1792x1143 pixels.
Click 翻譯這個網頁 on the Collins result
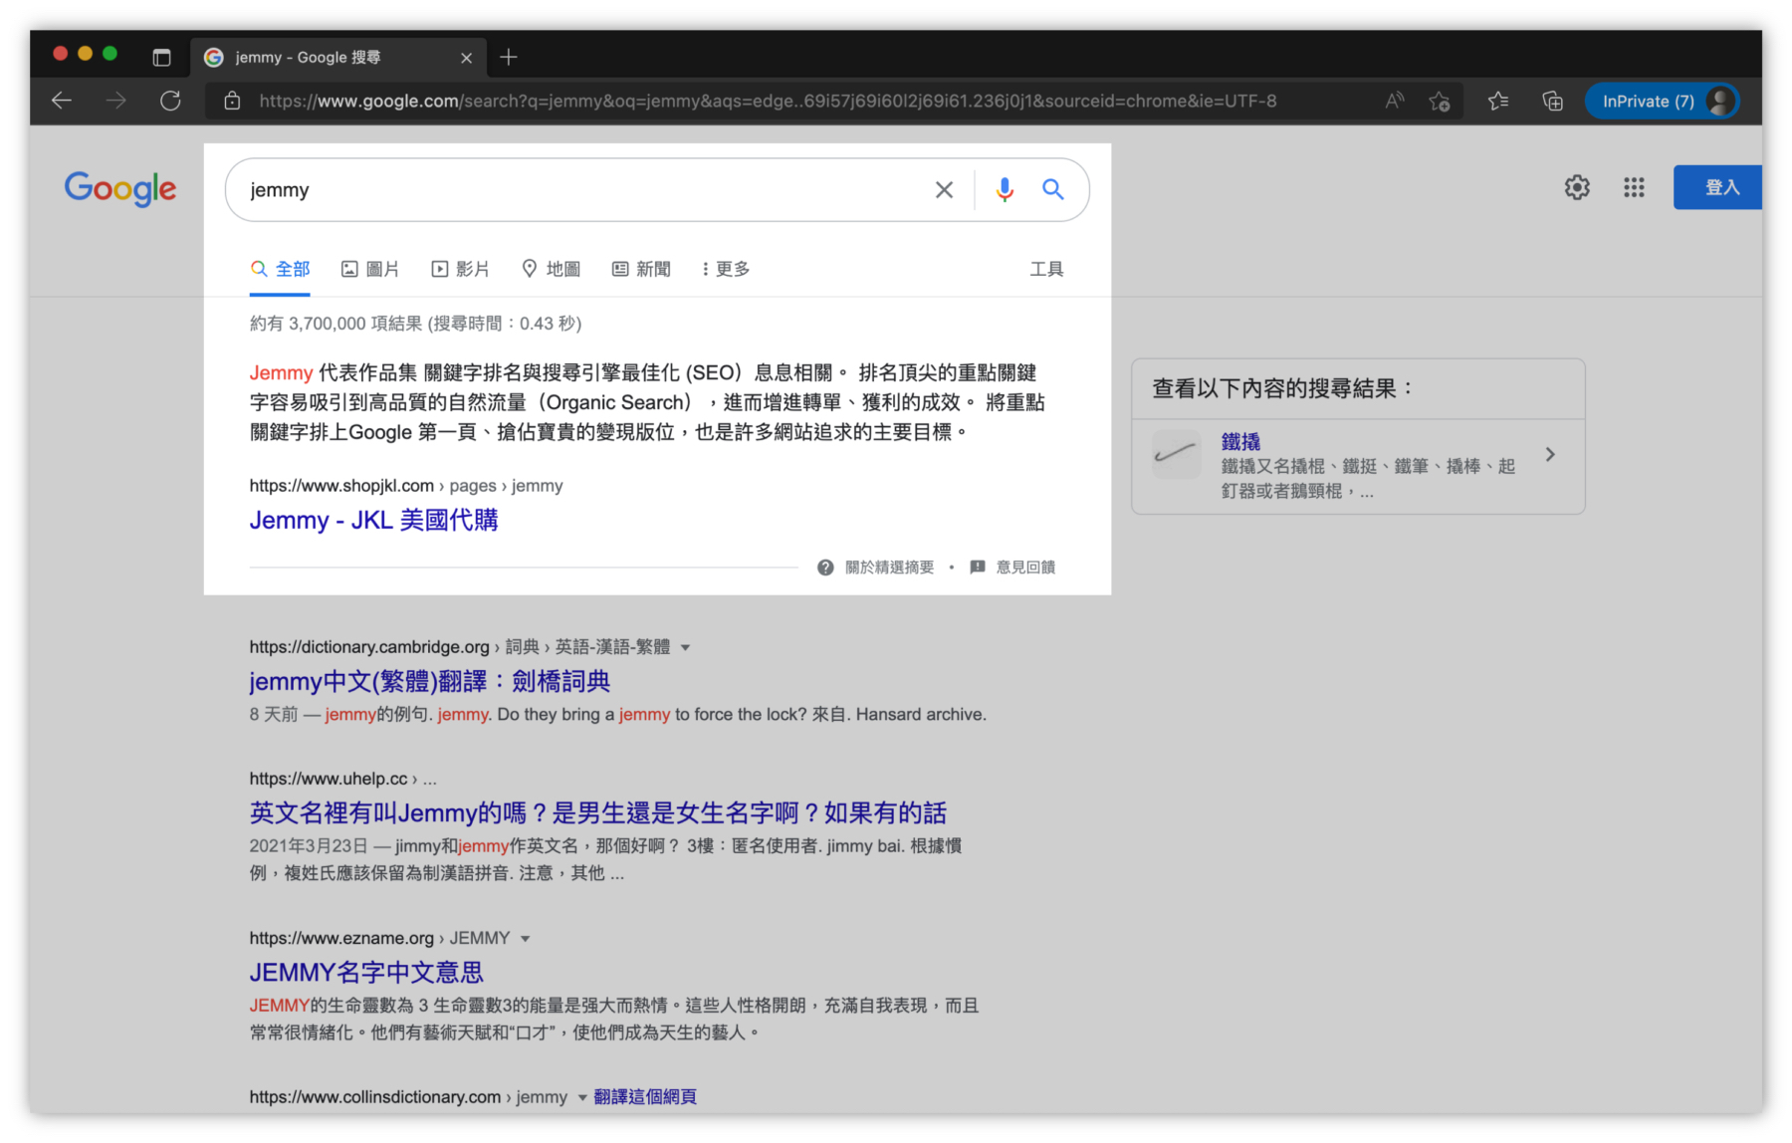[644, 1096]
